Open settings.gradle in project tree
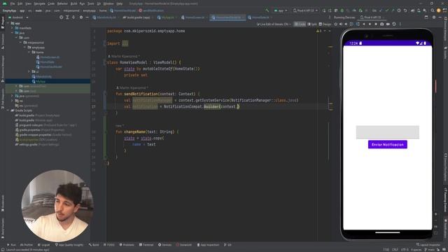The width and height of the screenshot is (448, 252). 37,145
